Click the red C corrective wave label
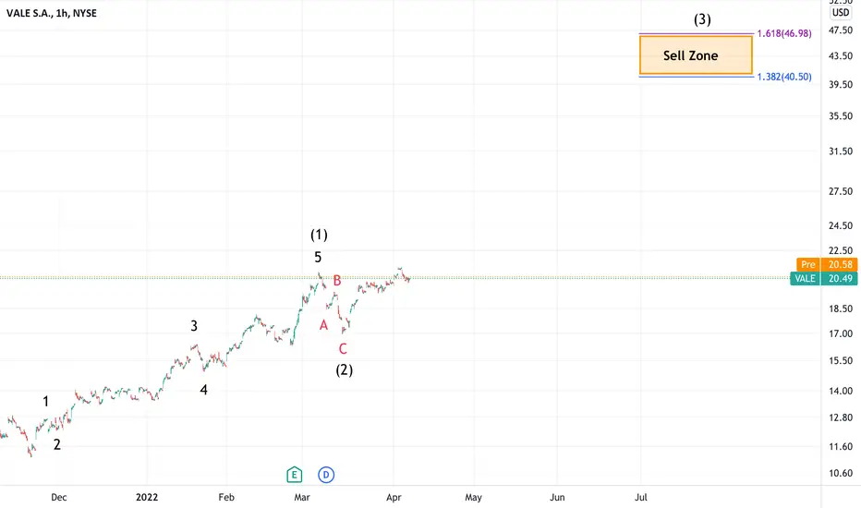 pyautogui.click(x=343, y=349)
